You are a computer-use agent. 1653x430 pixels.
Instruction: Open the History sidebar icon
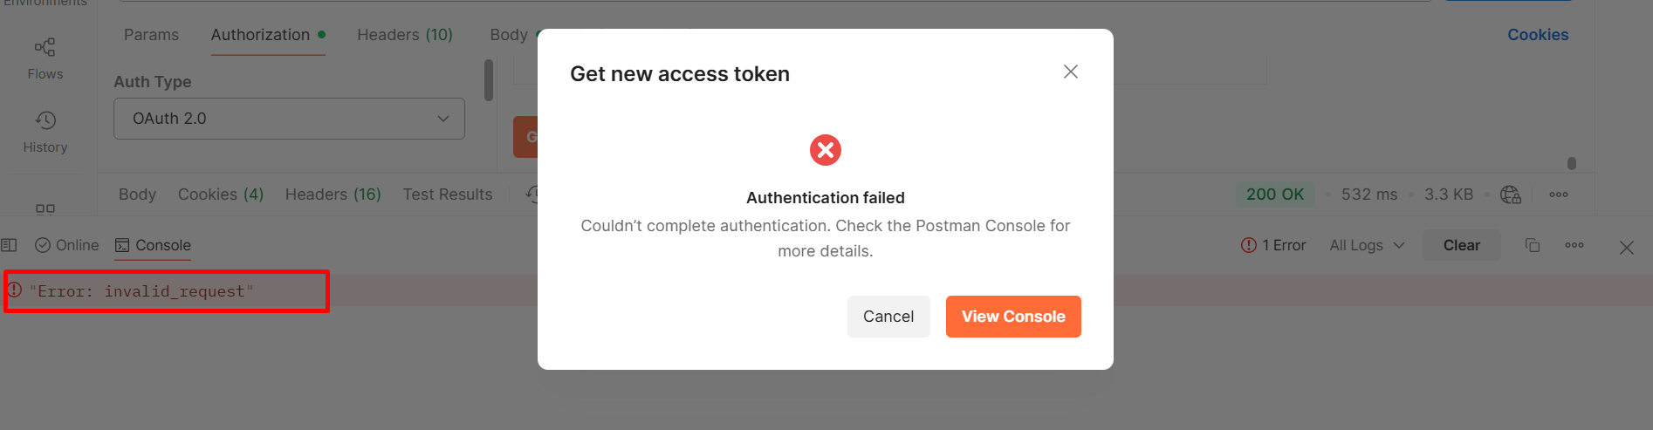tap(45, 132)
